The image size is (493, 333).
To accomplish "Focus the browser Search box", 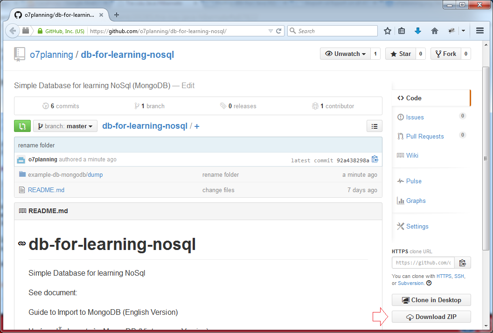I will coord(333,31).
